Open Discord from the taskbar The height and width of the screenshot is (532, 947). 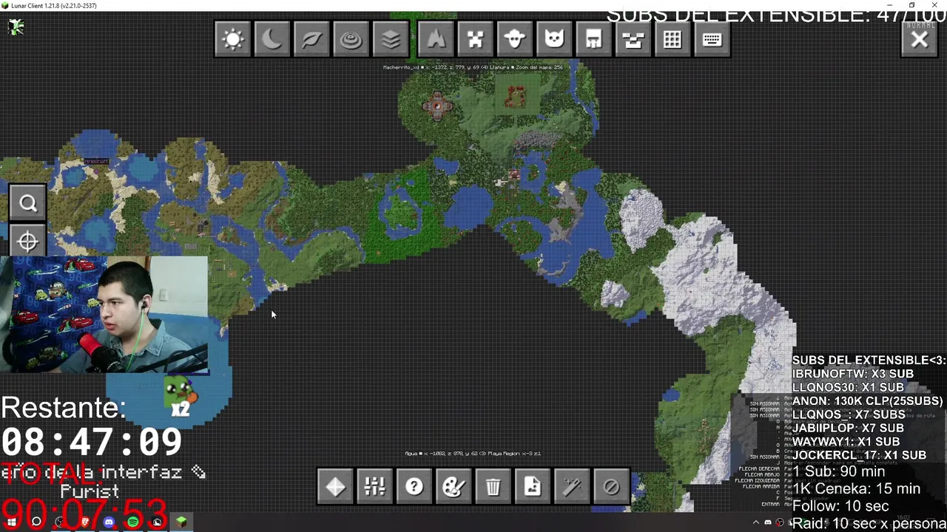[x=109, y=522]
